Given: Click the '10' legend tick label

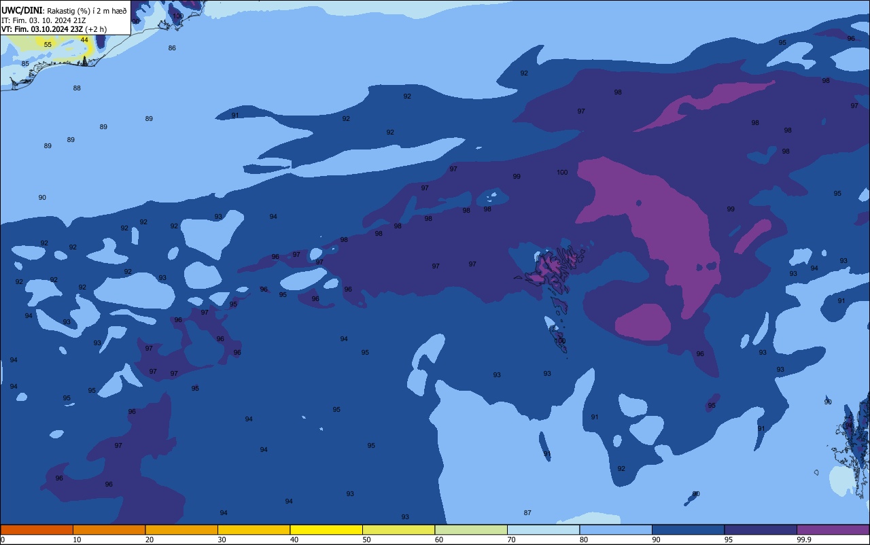Looking at the screenshot, I should click(77, 540).
